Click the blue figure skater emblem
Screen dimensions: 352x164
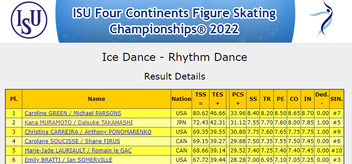pyautogui.click(x=322, y=20)
